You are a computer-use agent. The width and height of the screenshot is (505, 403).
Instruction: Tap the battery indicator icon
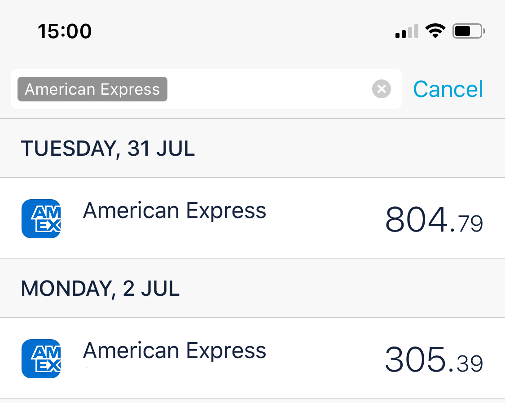[469, 31]
